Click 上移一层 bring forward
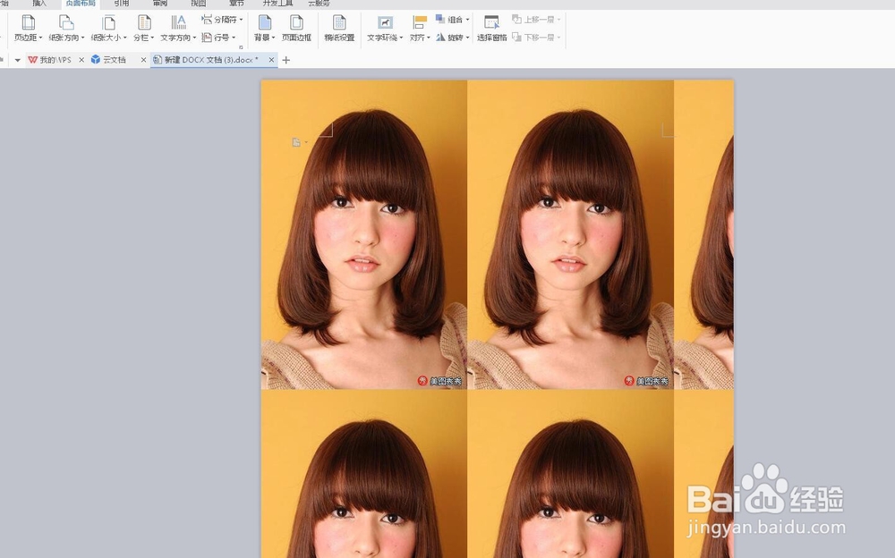 [x=535, y=20]
